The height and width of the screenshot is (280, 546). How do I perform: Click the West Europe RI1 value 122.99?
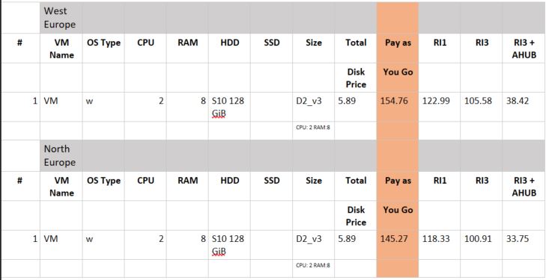[x=436, y=101]
